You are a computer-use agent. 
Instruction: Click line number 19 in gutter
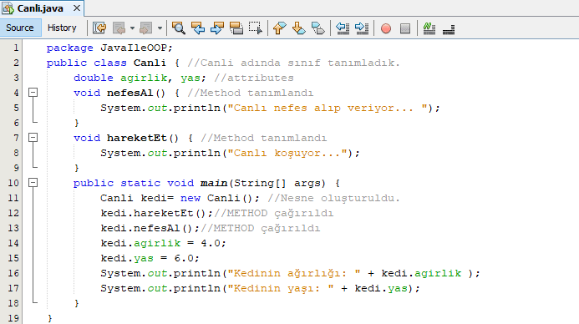(x=13, y=318)
